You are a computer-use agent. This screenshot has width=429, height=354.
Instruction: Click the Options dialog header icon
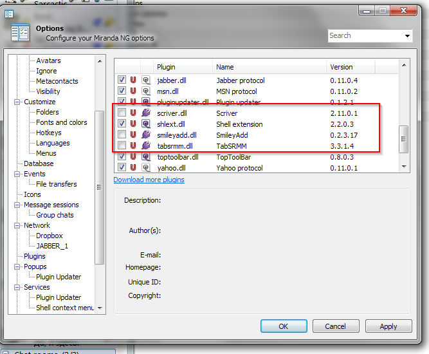20,33
